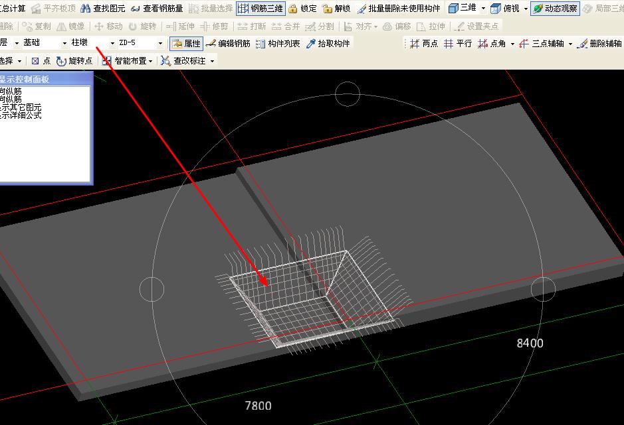Click the right orbit handle circle
The width and height of the screenshot is (624, 425).
pos(543,289)
